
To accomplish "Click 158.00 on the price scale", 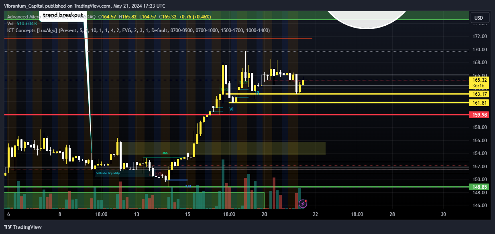I will (x=480, y=127).
